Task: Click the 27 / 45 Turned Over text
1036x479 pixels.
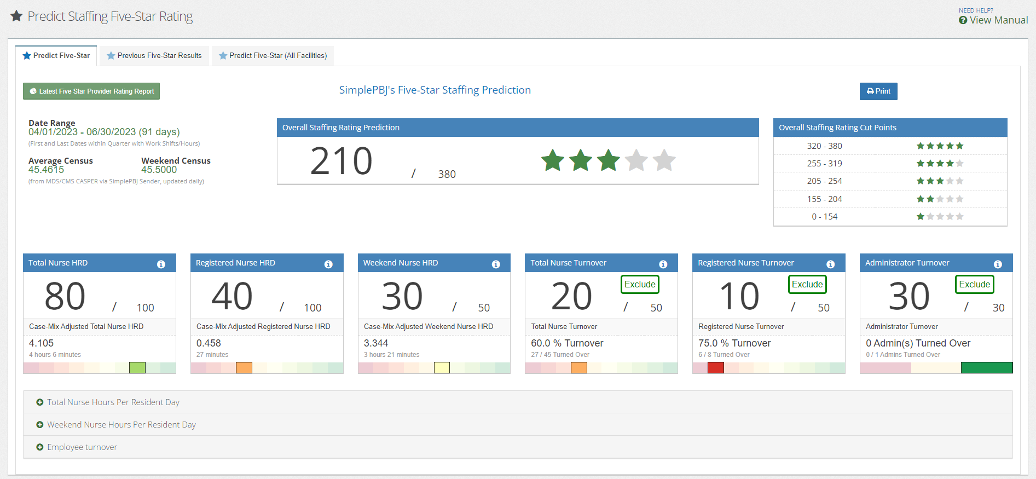Action: tap(560, 355)
